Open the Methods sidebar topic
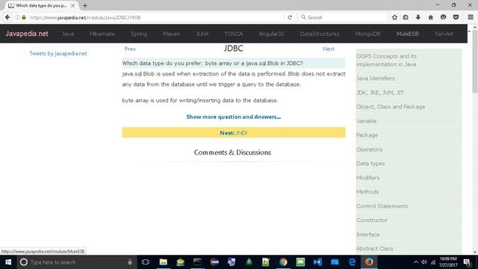 367,192
